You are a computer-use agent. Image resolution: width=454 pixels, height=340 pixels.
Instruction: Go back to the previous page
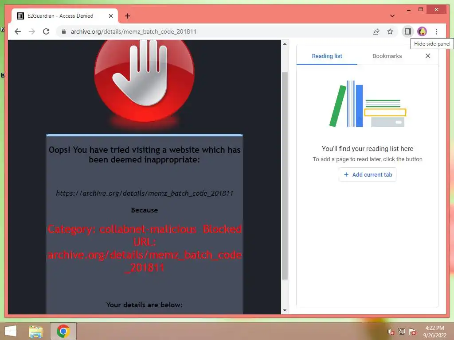point(18,31)
